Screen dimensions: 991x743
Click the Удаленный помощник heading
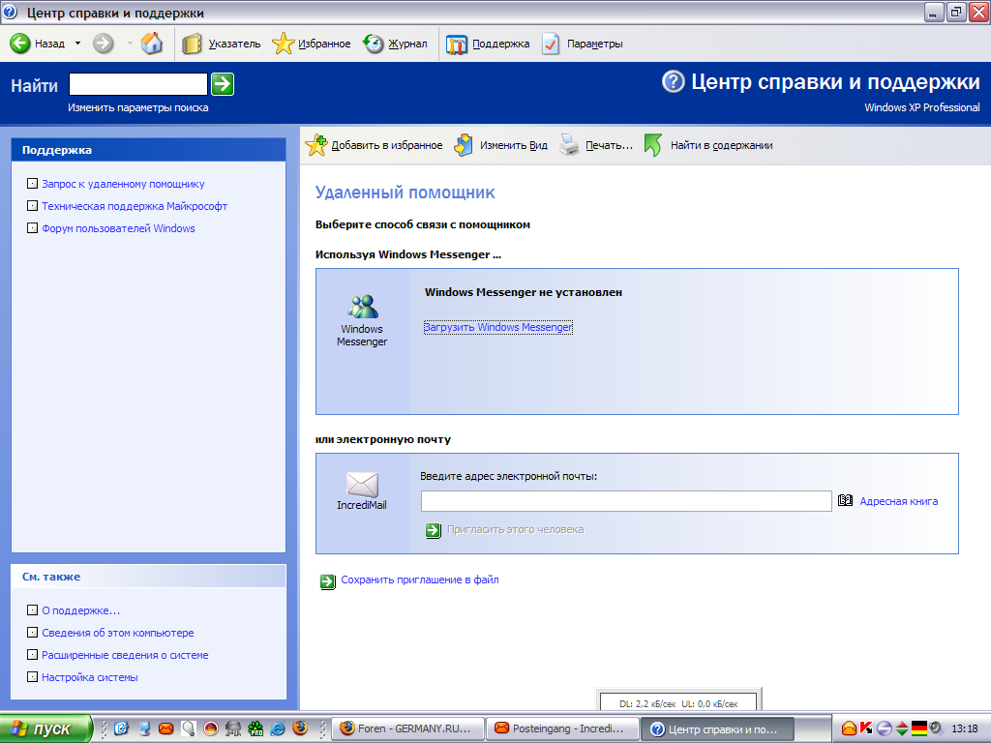pyautogui.click(x=405, y=193)
